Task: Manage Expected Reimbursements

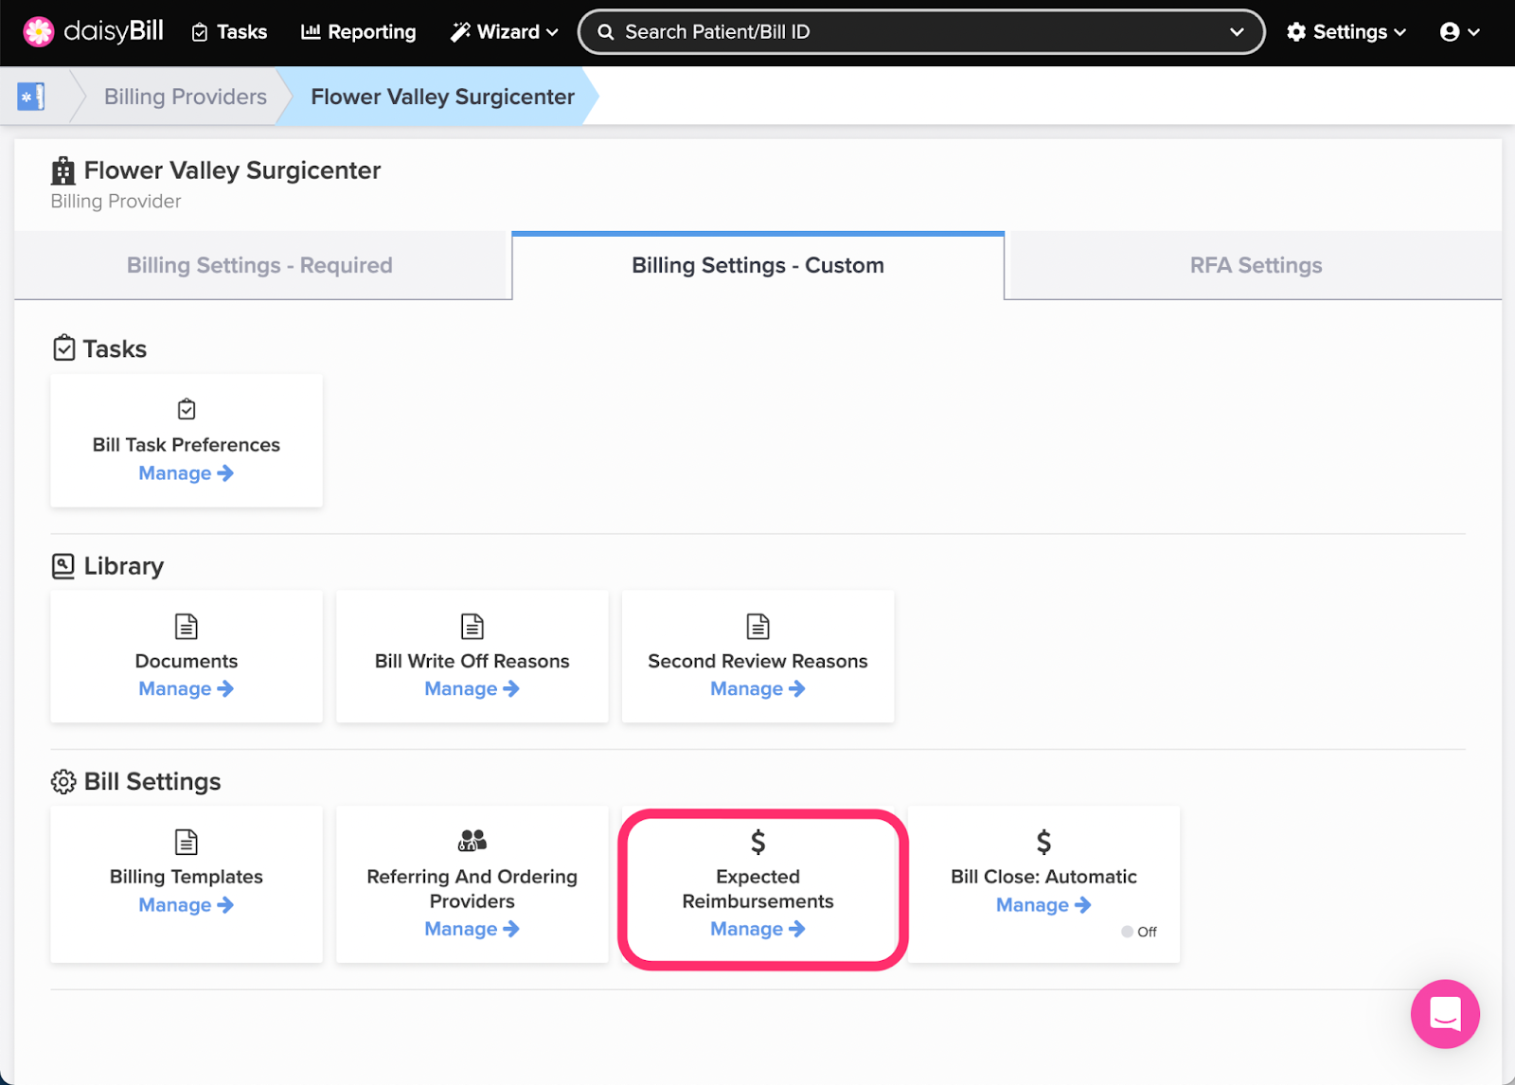Action: [758, 929]
